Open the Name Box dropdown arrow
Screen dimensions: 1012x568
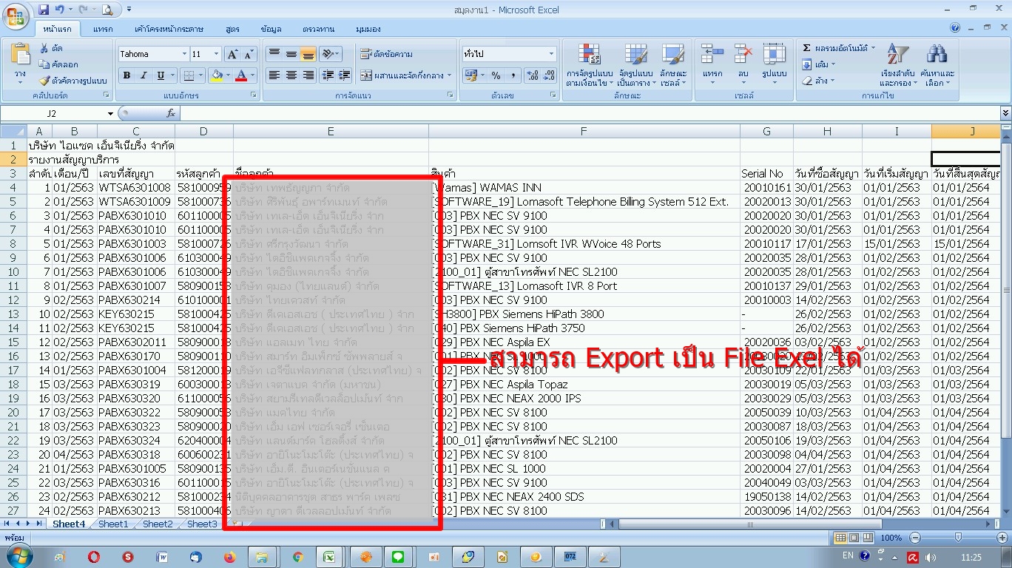(110, 113)
